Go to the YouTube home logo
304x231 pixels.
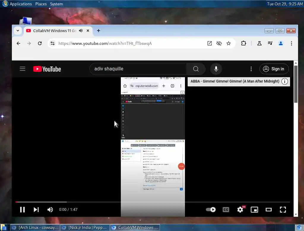tap(47, 69)
